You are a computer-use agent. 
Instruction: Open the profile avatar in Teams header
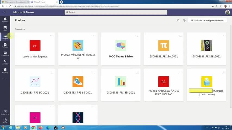(228, 12)
